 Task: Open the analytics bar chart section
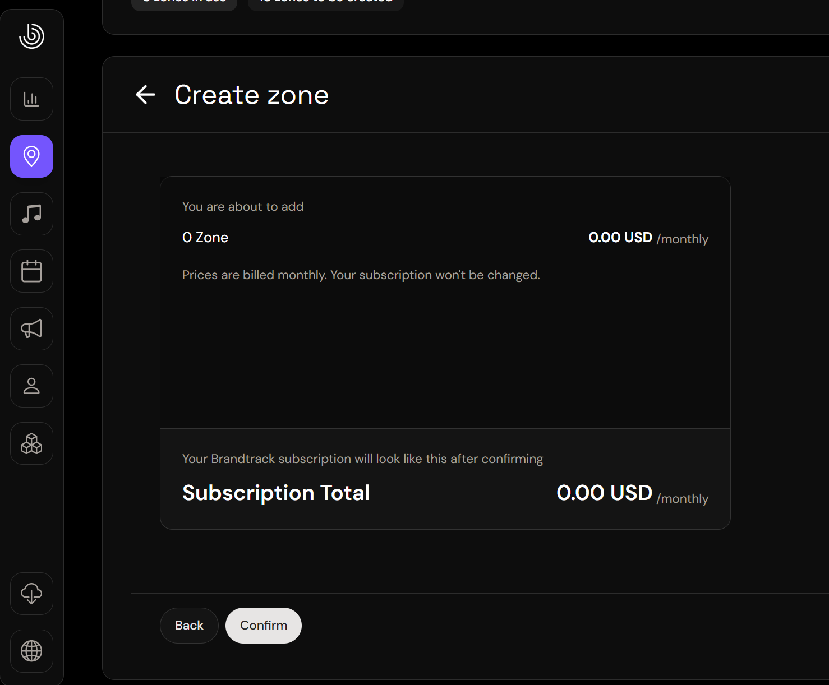tap(31, 99)
